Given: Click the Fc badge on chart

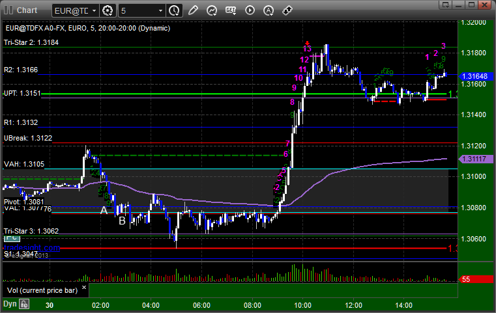Looking at the screenshot, I should [x=12, y=238].
